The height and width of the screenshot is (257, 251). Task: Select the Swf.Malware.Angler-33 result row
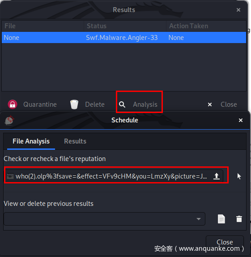tap(124, 38)
